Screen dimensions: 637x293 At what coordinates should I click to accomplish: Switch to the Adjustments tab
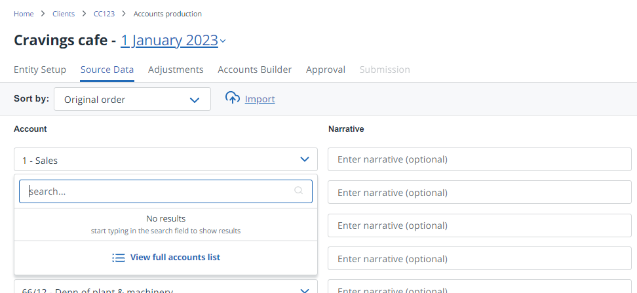[x=176, y=69]
